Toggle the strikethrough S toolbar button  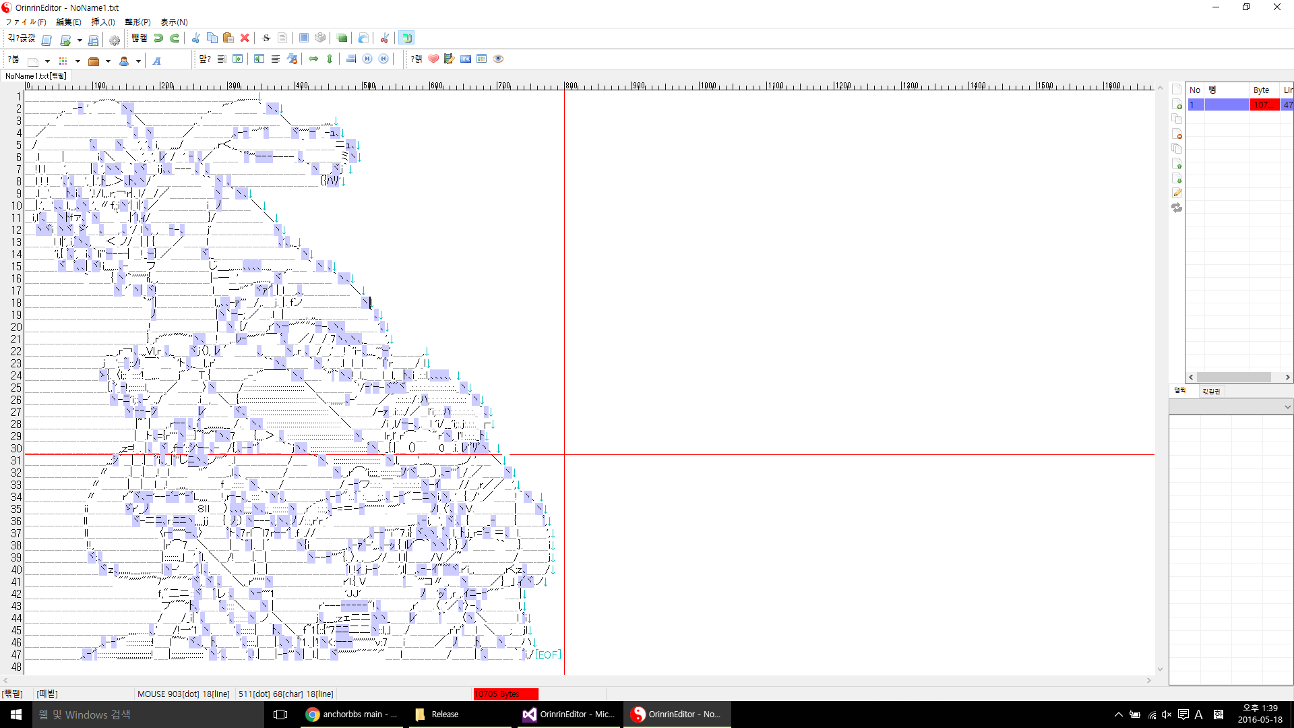[266, 38]
